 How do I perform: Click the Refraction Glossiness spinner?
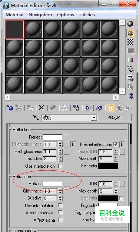click(60, 191)
